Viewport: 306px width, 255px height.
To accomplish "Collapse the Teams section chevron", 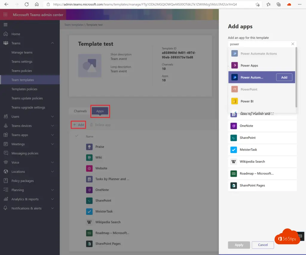I will 52,43.
